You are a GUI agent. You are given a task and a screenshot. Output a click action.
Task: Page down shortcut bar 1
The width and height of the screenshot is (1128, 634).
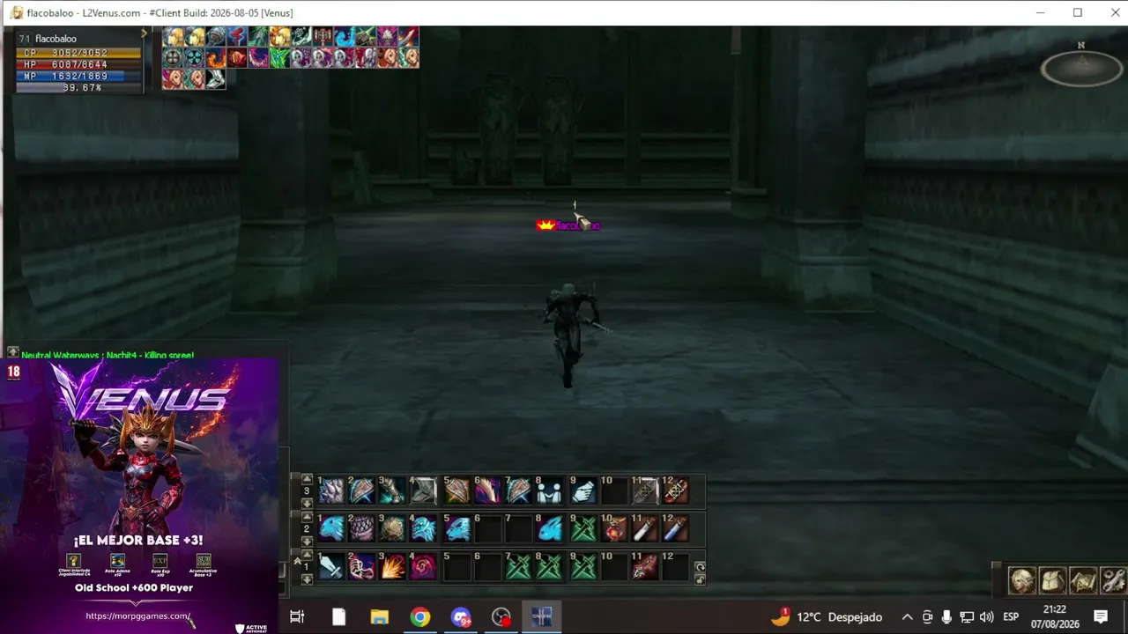(x=307, y=579)
